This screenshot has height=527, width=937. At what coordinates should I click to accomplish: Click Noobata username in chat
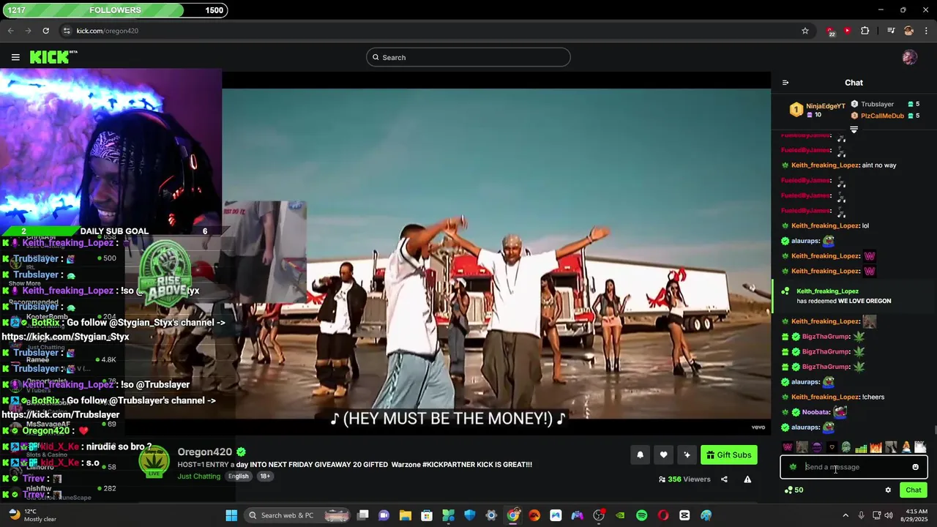click(816, 412)
